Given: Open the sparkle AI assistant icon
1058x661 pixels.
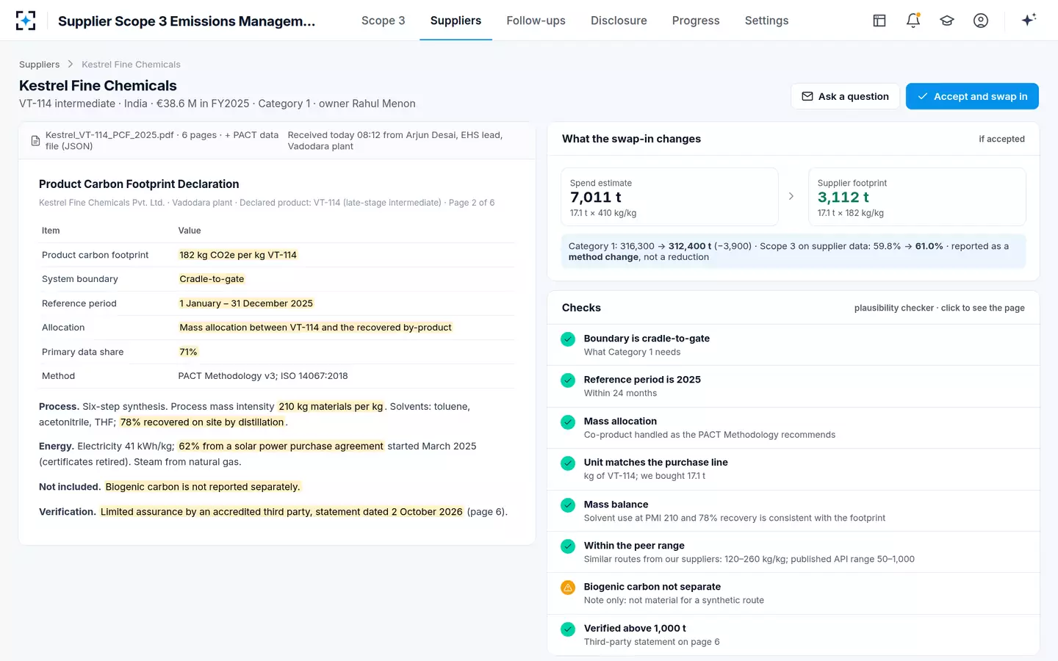Looking at the screenshot, I should click(x=1029, y=20).
